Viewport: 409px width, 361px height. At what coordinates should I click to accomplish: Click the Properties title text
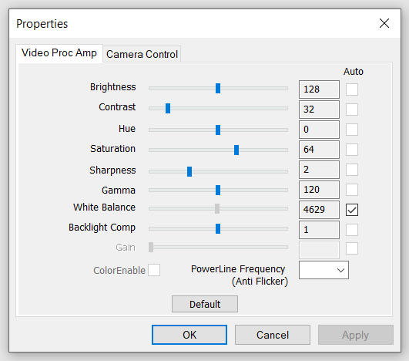pyautogui.click(x=42, y=24)
